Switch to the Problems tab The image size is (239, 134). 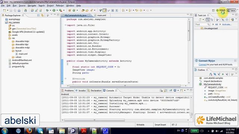[68, 90]
